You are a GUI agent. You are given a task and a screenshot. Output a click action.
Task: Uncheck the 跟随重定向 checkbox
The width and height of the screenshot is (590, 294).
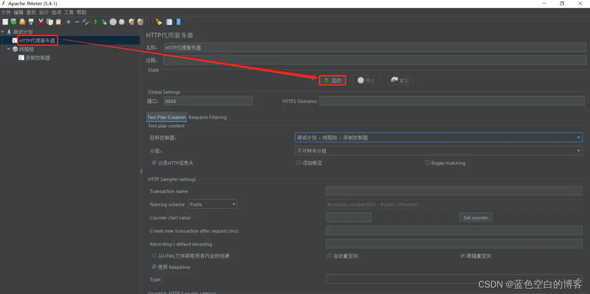click(x=463, y=256)
